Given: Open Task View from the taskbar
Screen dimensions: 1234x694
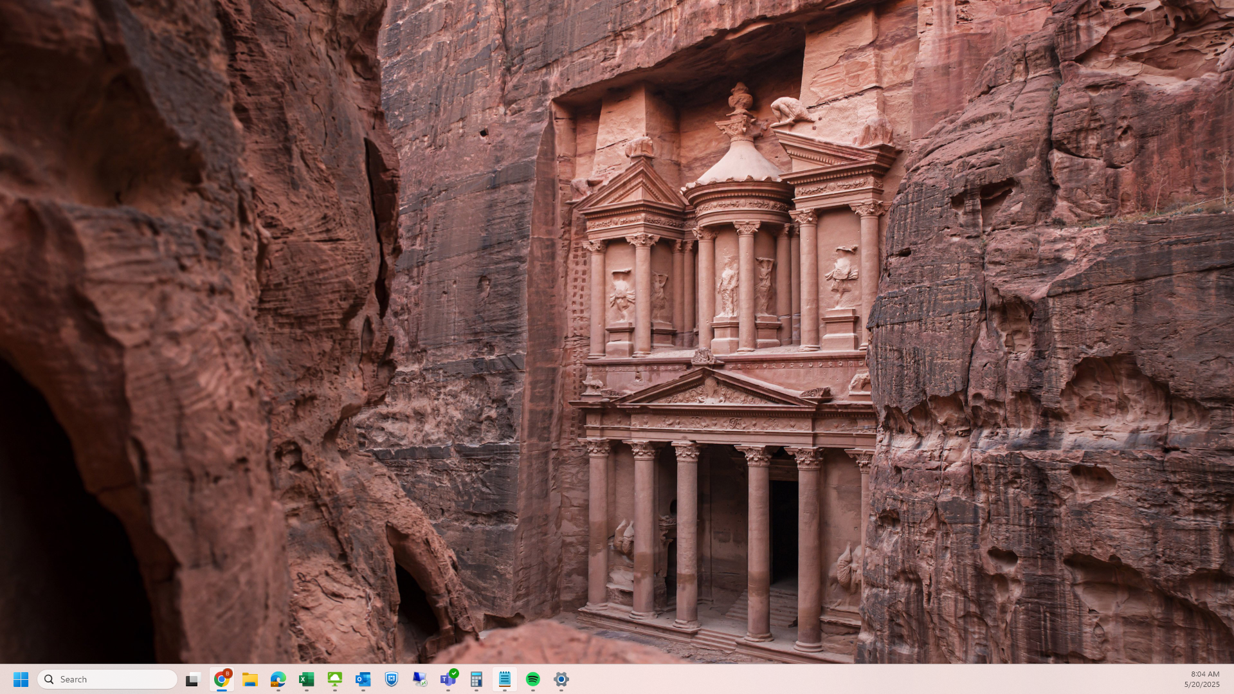Looking at the screenshot, I should (x=193, y=679).
